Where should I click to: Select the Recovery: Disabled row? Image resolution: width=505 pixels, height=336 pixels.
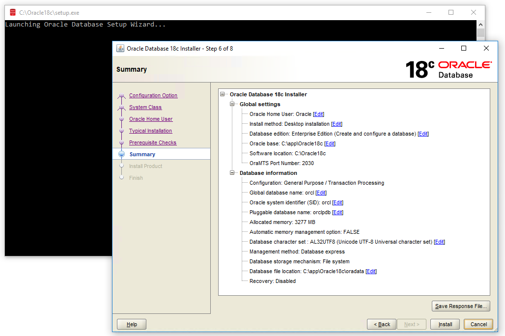tap(273, 281)
